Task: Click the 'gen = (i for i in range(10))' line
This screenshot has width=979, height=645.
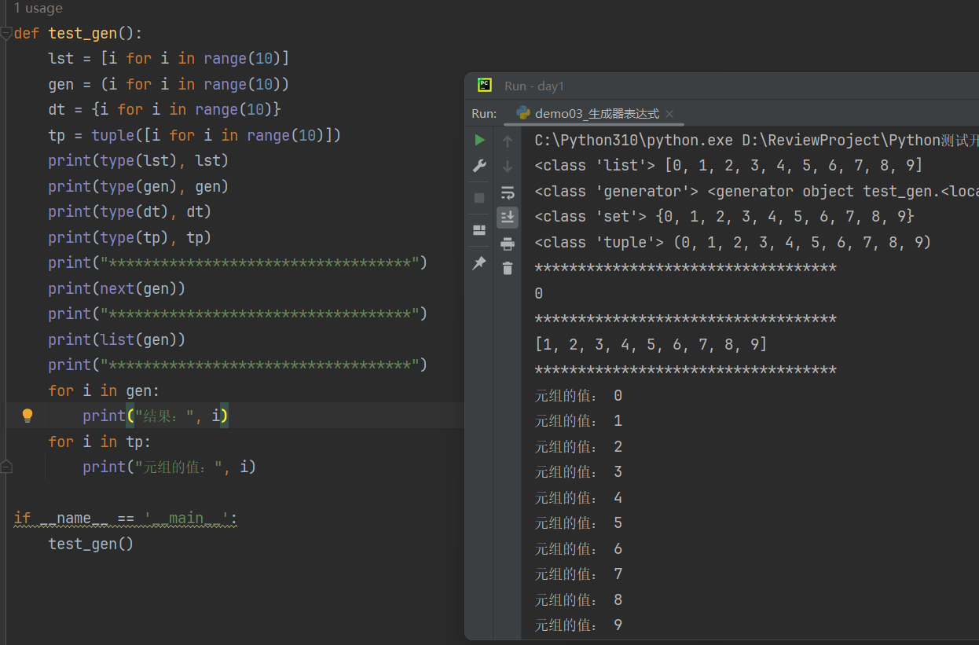Action: [169, 85]
